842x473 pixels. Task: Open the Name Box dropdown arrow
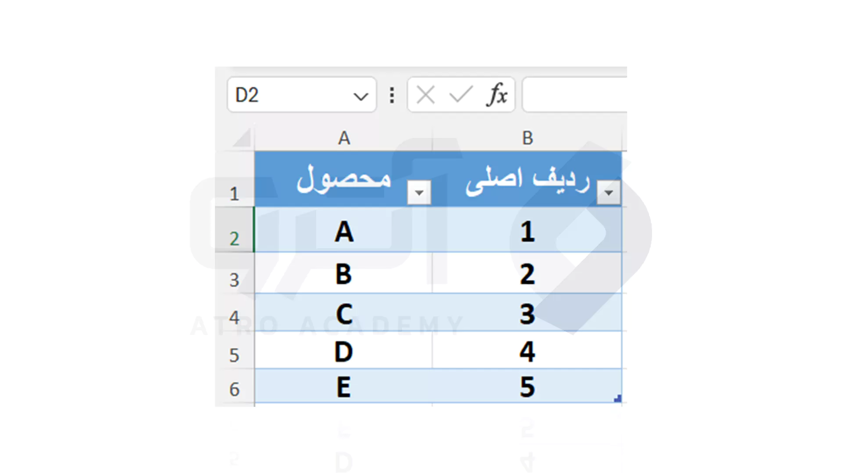click(x=361, y=96)
